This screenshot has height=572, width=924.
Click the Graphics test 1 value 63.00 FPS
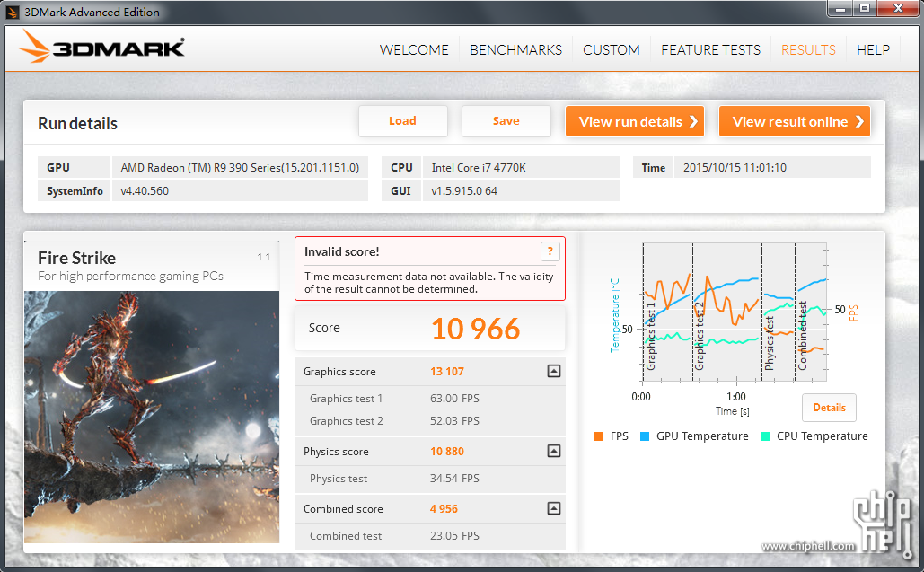455,399
